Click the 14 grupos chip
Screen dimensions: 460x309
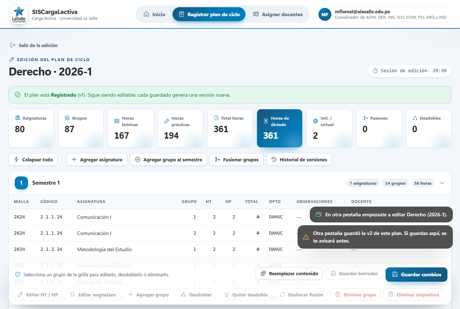click(395, 183)
